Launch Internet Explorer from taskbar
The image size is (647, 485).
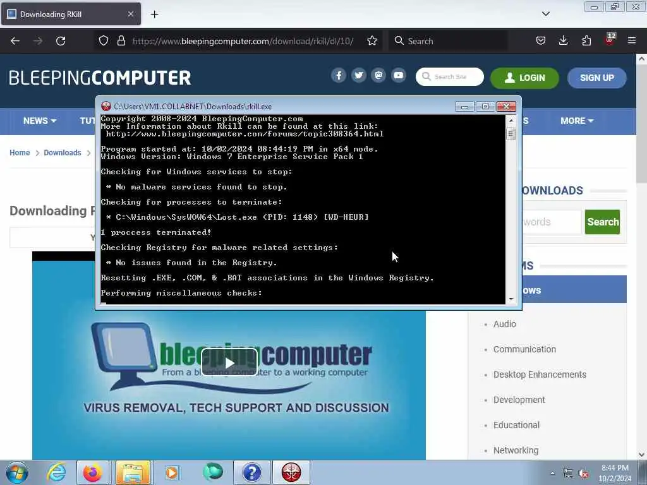(x=56, y=472)
